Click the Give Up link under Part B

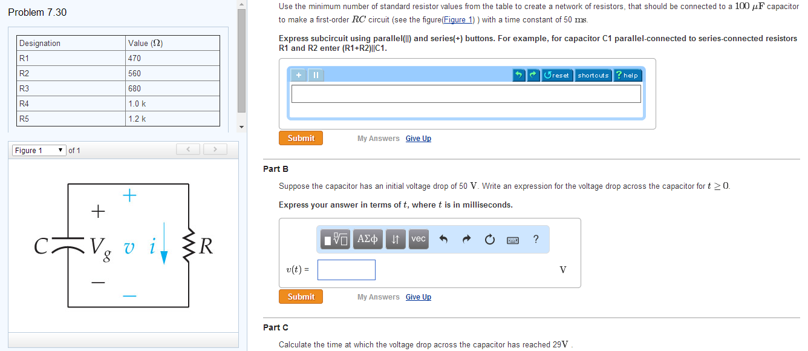419,297
